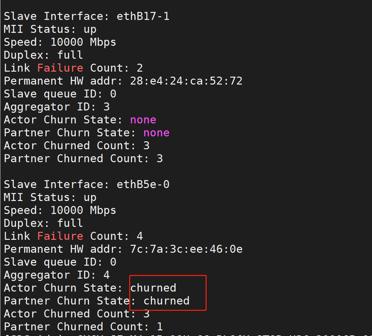
Task: Click the MAC address 28:e4:24:ca:52:72
Action: [186, 81]
